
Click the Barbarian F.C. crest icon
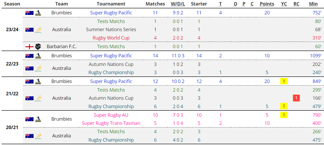point(38,47)
